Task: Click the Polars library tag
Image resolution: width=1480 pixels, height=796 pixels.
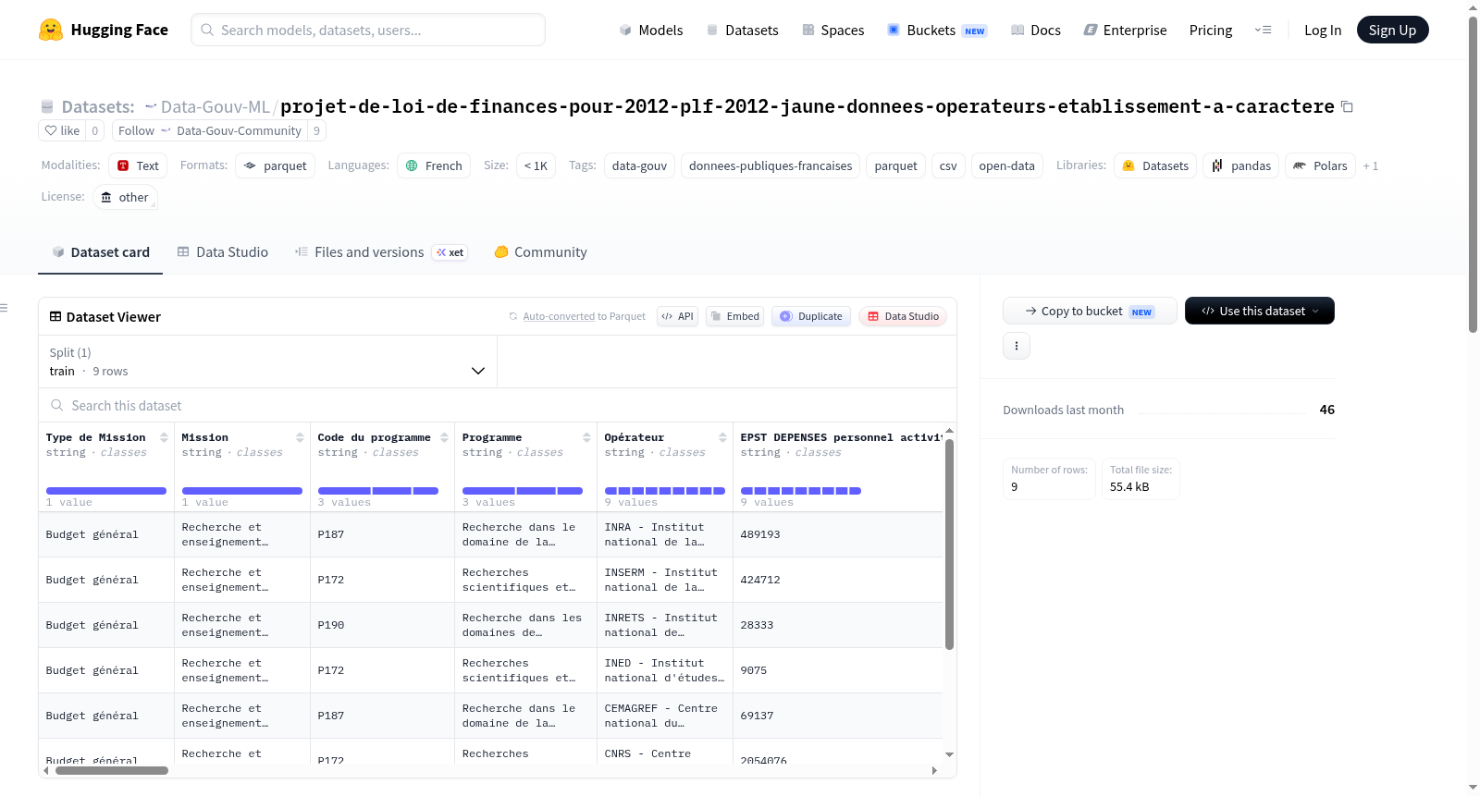Action: coord(1320,165)
